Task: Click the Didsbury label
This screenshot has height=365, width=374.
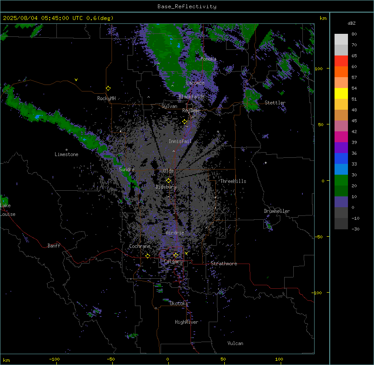Action: coord(166,187)
